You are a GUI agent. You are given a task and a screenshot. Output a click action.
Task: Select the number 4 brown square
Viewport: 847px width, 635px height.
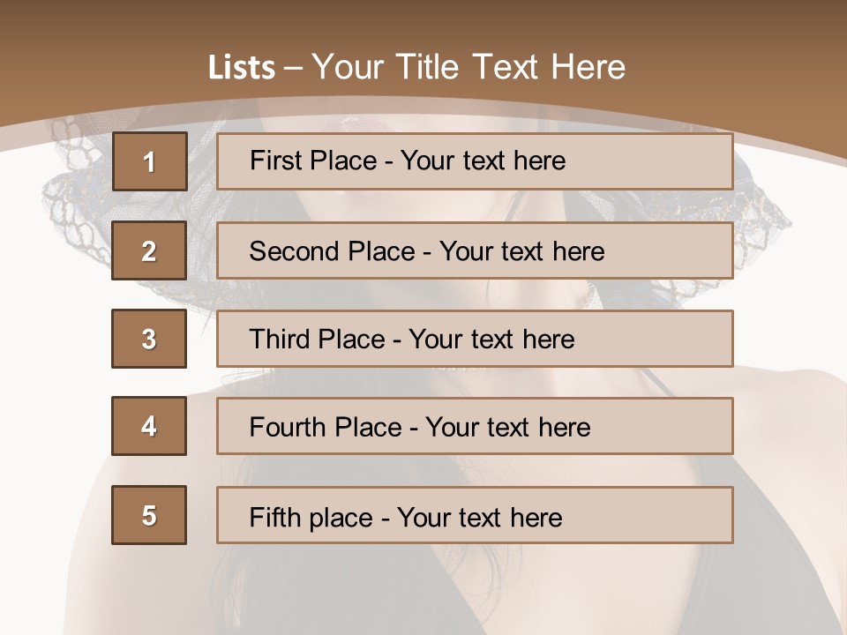coord(149,426)
